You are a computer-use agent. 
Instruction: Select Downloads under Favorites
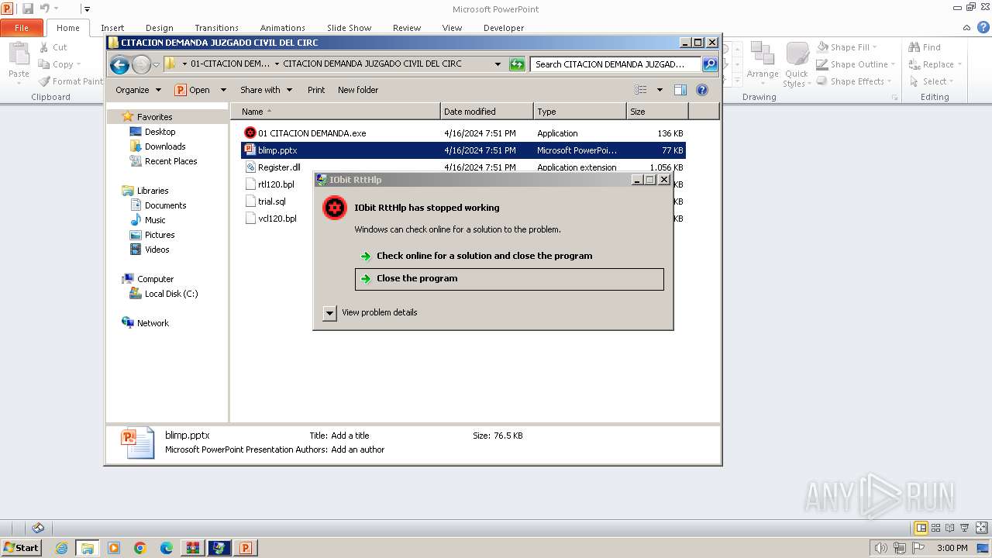[165, 146]
